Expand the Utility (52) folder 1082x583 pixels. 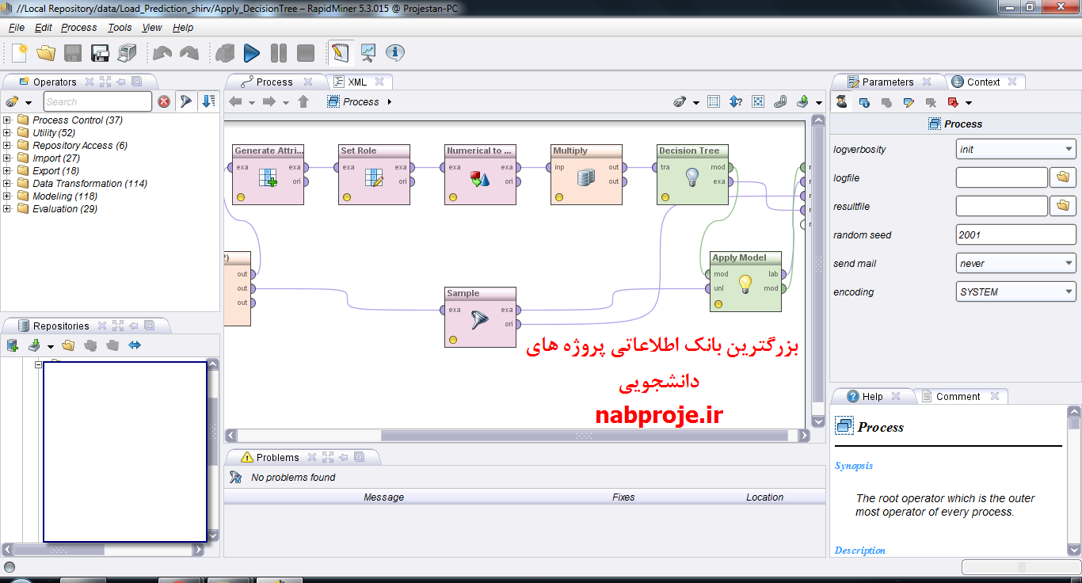(7, 133)
